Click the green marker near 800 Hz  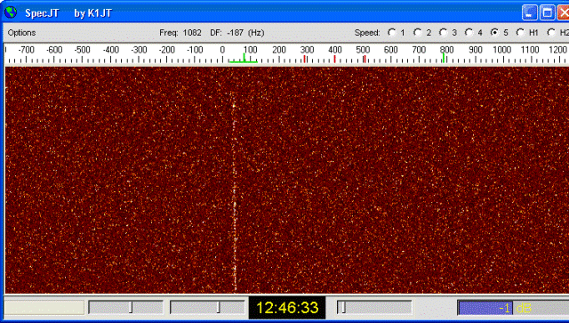point(444,58)
